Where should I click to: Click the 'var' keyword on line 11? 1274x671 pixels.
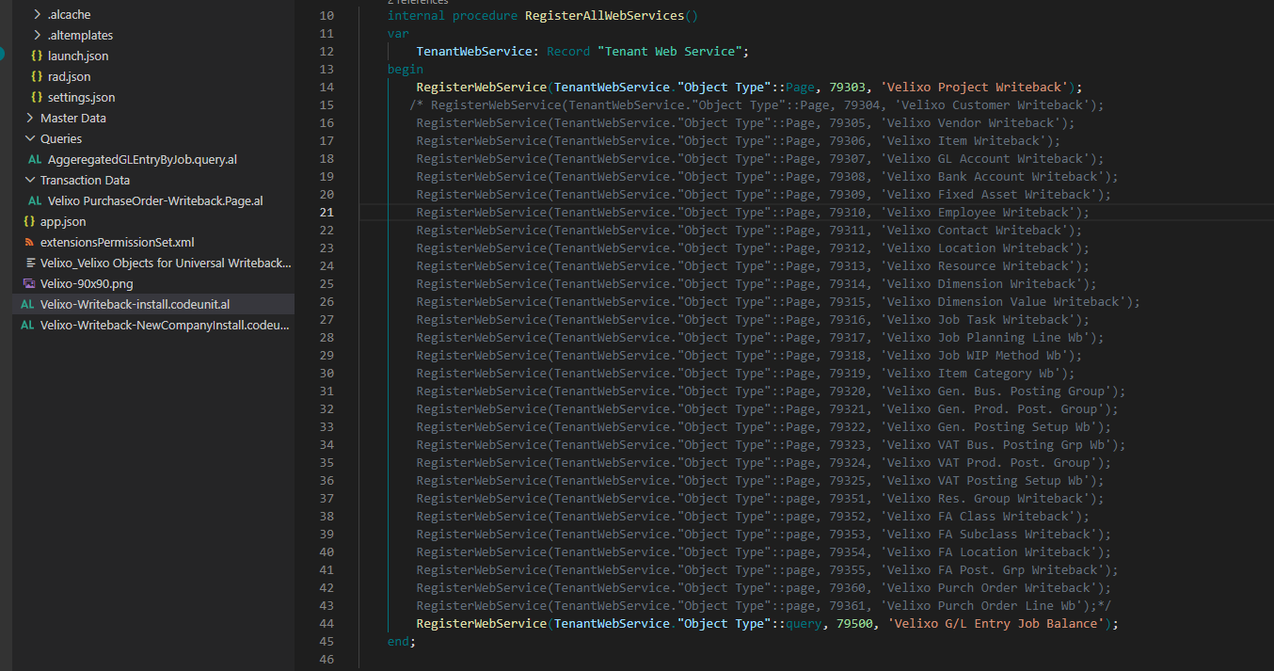coord(398,33)
